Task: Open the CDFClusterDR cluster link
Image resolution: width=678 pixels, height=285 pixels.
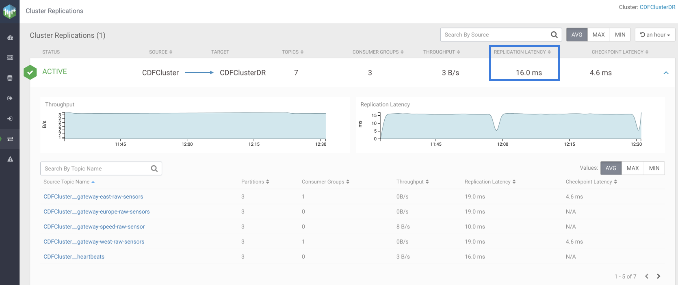Action: (657, 7)
